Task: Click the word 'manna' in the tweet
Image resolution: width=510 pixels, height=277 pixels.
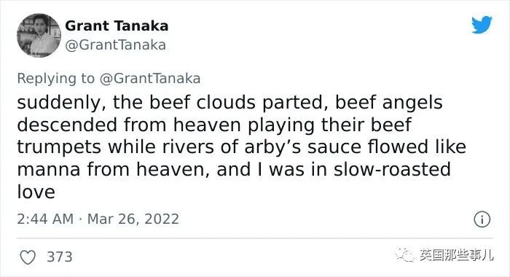Action: click(49, 170)
